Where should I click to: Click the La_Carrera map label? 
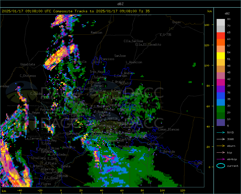pyautogui.click(x=33, y=138)
